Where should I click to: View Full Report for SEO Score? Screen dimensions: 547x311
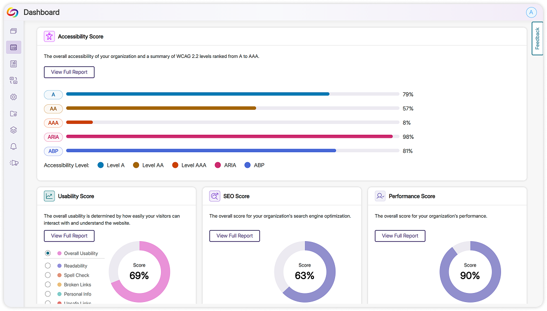pos(234,236)
